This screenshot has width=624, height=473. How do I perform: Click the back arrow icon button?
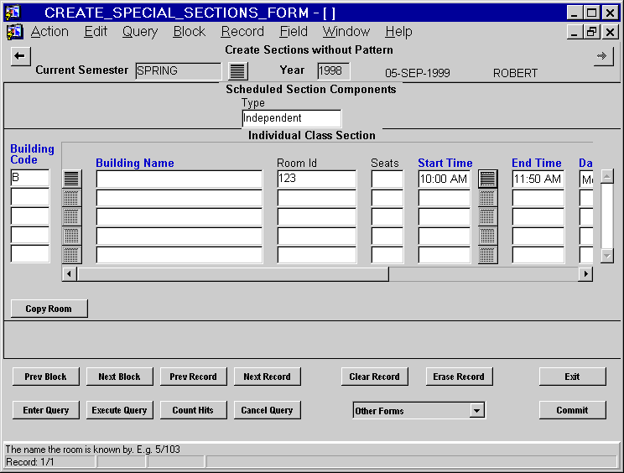click(x=20, y=56)
